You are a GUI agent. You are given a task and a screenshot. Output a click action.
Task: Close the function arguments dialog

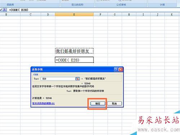pos(121,69)
